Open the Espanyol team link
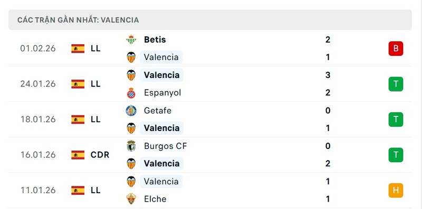 (162, 93)
